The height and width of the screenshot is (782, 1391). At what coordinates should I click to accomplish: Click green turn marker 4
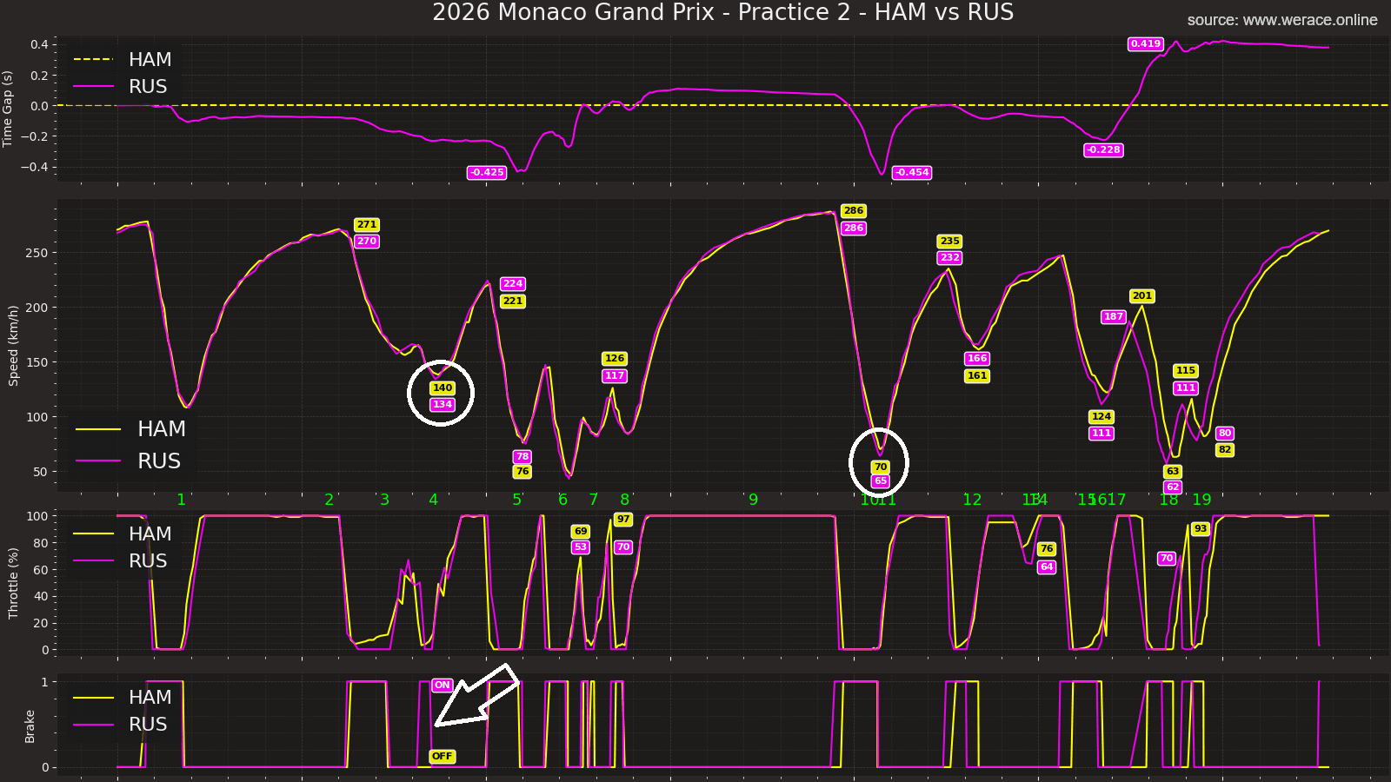tap(434, 500)
